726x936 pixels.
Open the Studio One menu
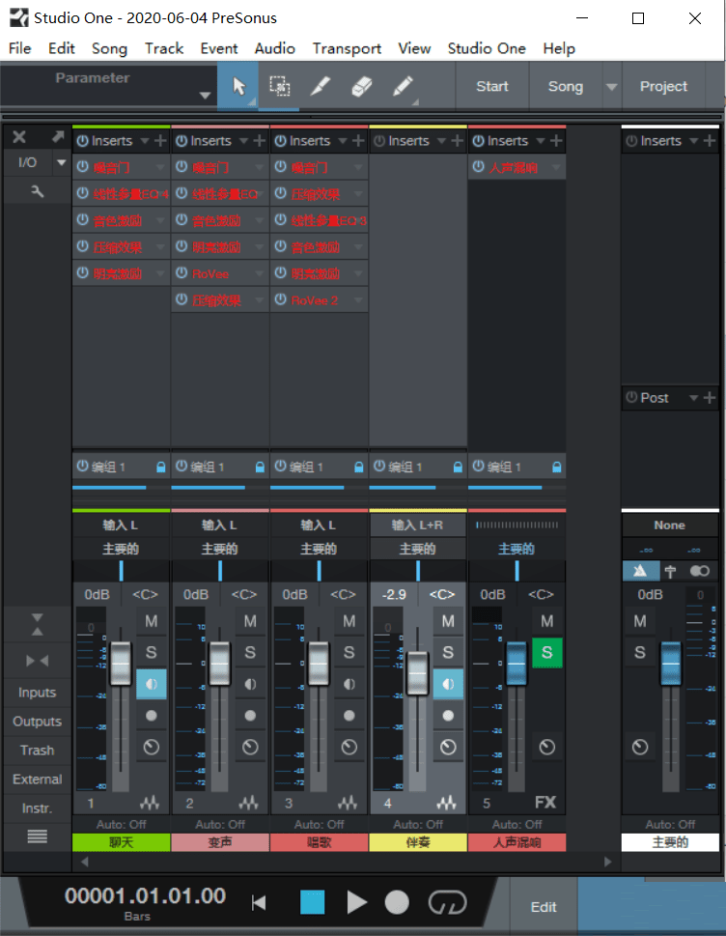[x=487, y=48]
